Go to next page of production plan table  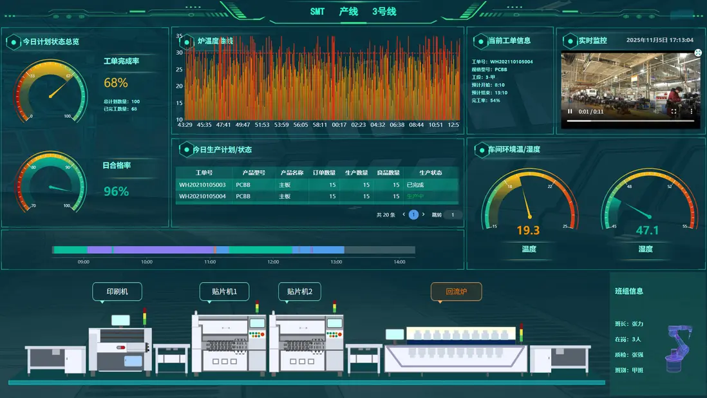click(423, 214)
